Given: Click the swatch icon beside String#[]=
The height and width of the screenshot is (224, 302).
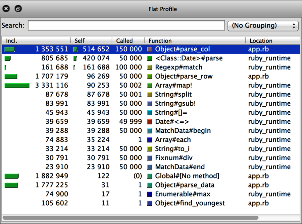Looking at the screenshot, I should click(149, 113).
